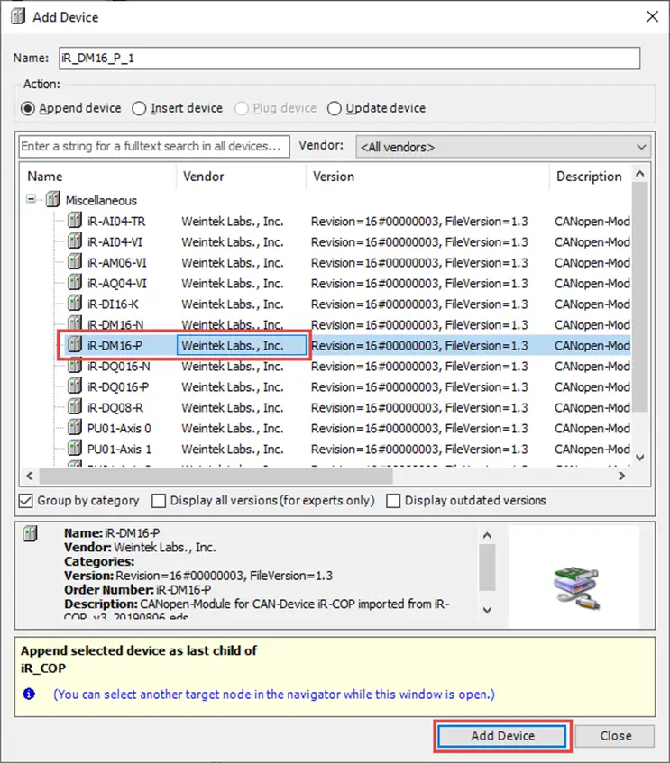
Task: Select the iR-DI16-K device icon
Action: click(75, 304)
